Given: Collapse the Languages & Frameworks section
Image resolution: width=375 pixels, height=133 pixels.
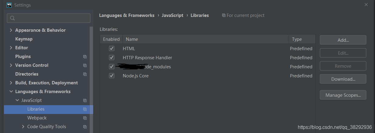Looking at the screenshot, I should pos(11,92).
